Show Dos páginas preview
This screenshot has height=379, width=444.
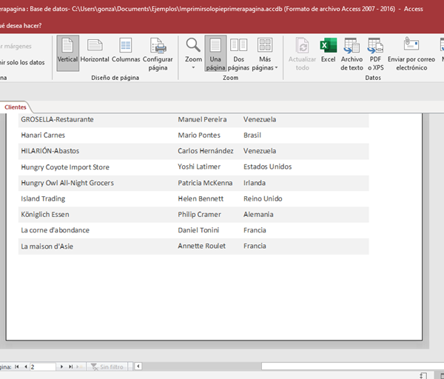(239, 53)
